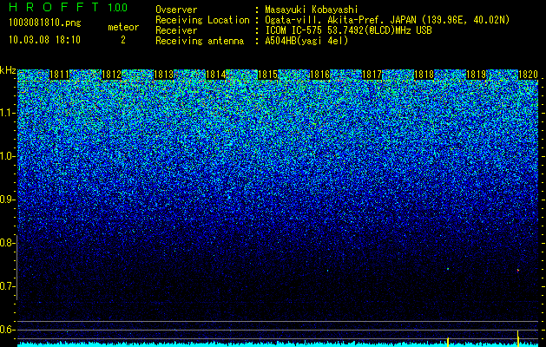Screen dimensions: 546x347
Task: Click the 0.6 frequency axis label
Action: click(x=6, y=330)
